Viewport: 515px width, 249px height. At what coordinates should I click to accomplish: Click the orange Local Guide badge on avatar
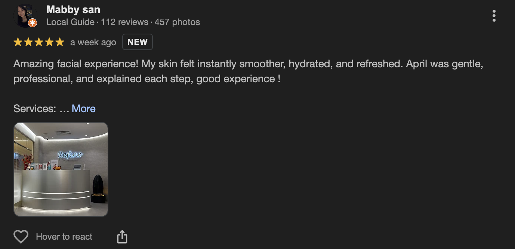[x=33, y=23]
